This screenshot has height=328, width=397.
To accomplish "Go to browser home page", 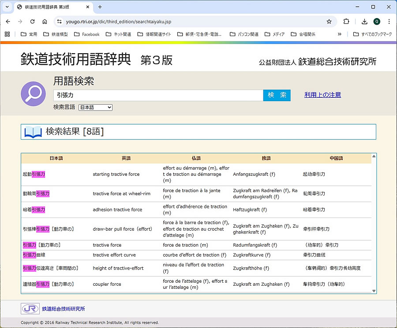I will click(45, 22).
